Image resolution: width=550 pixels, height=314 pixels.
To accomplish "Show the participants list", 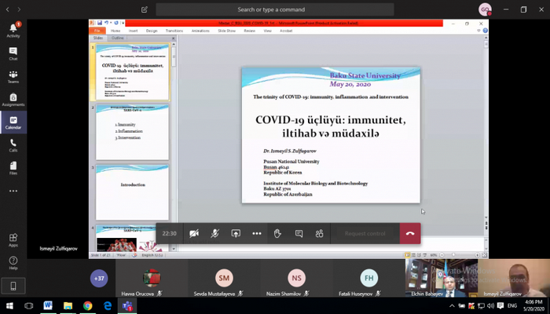I will coord(320,233).
